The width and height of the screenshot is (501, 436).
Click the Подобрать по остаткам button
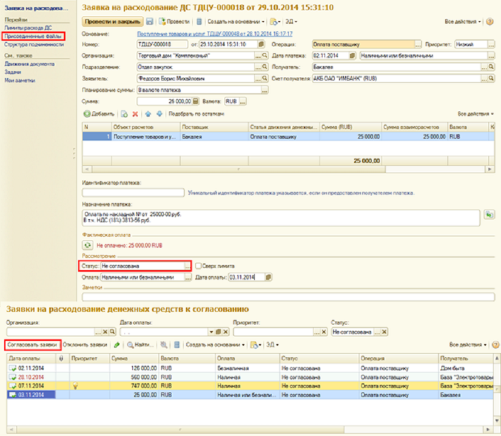196,114
